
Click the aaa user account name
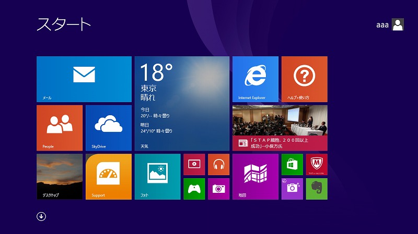tap(382, 25)
